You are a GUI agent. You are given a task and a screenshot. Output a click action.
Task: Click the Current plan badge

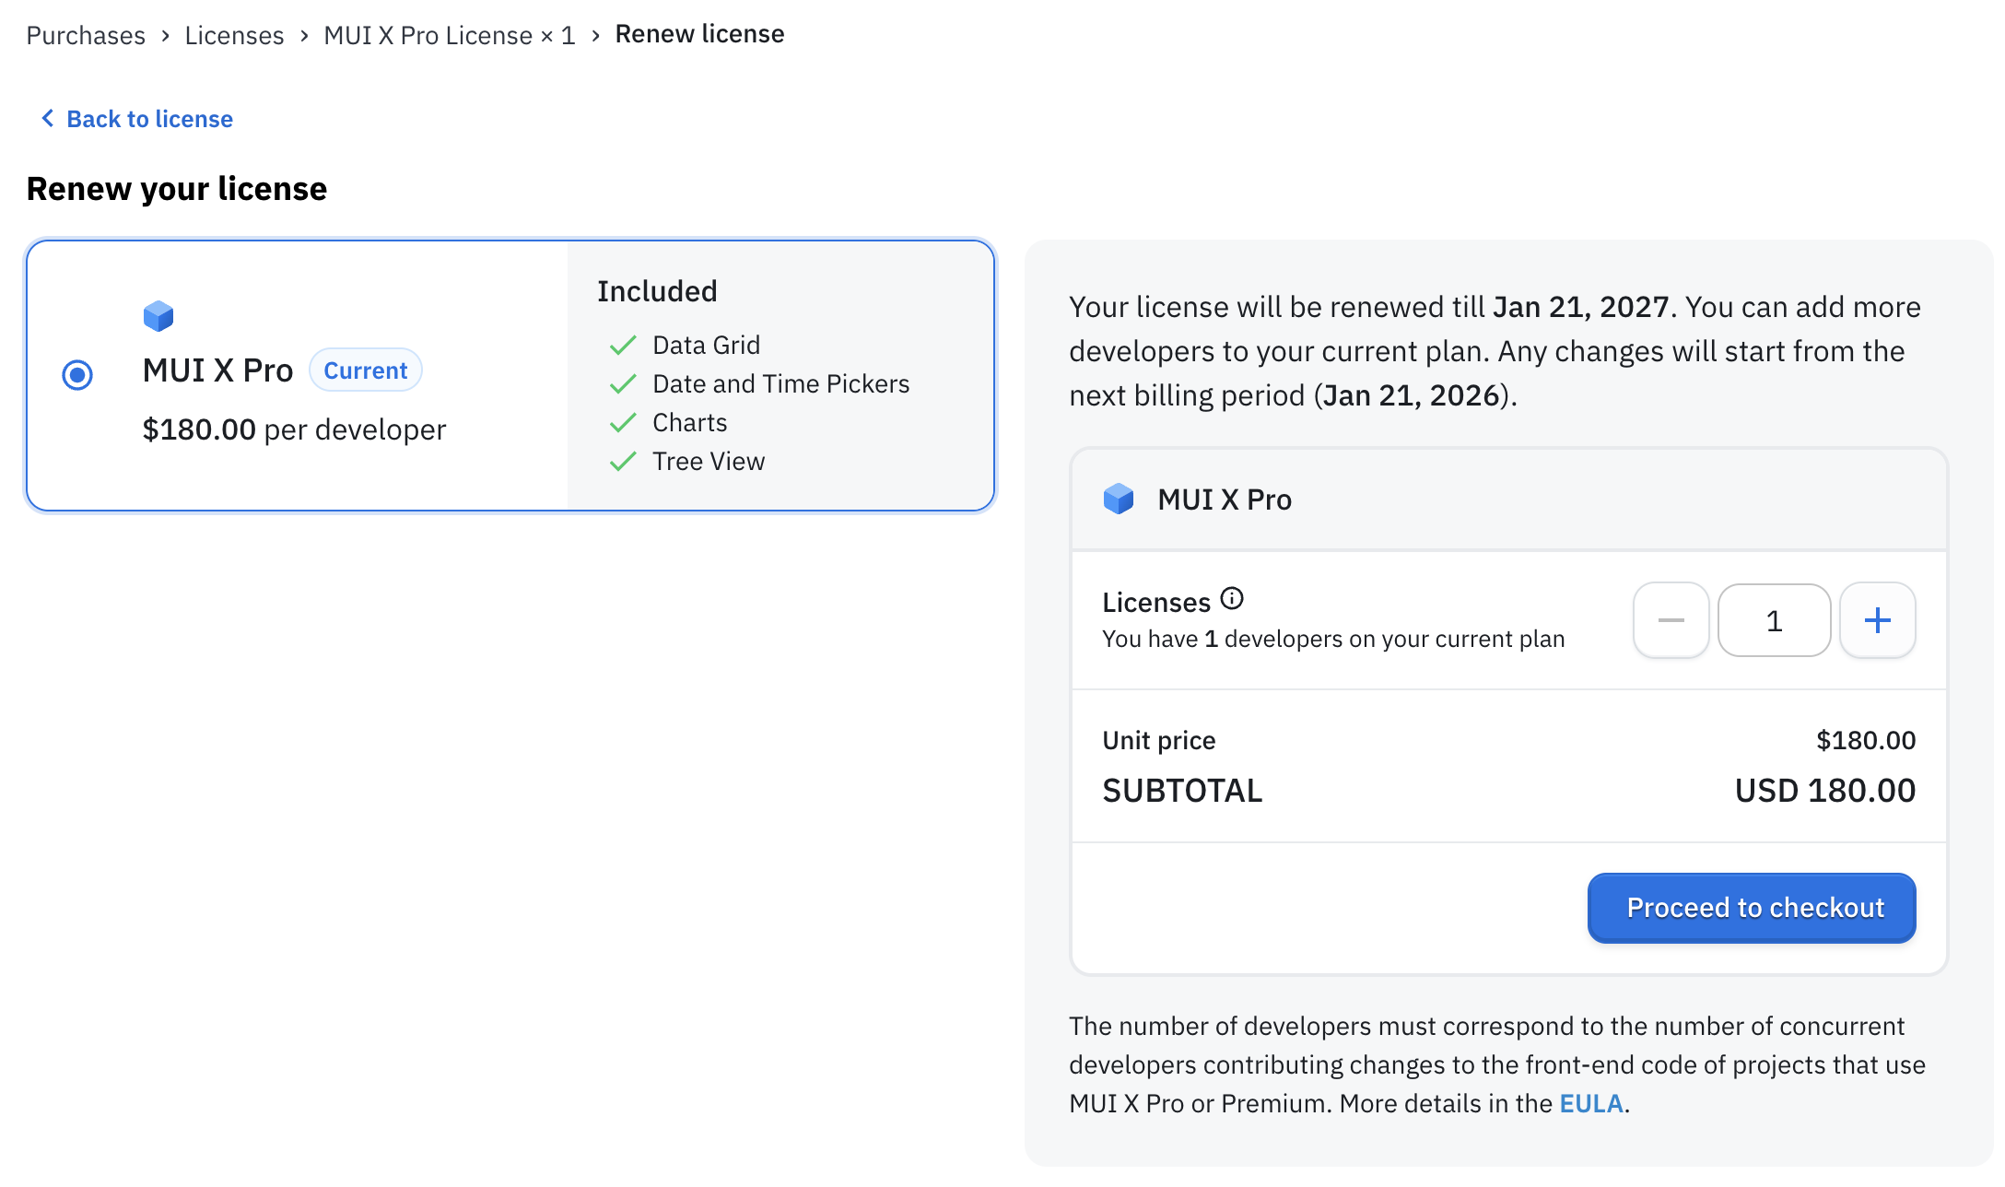point(365,370)
